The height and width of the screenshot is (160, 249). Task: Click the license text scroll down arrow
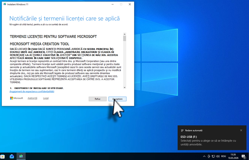coord(124,87)
